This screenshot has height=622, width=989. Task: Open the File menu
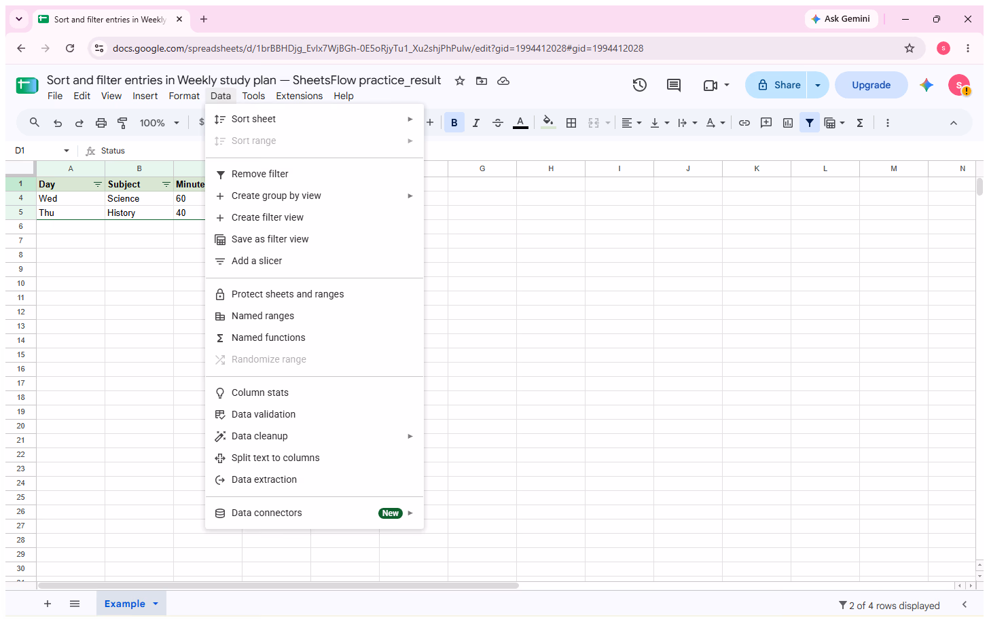coord(55,96)
